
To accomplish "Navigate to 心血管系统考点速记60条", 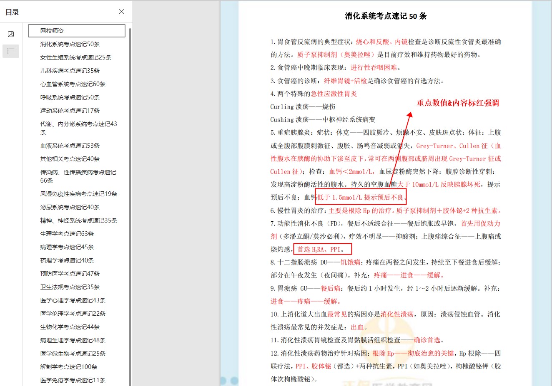I will (73, 84).
